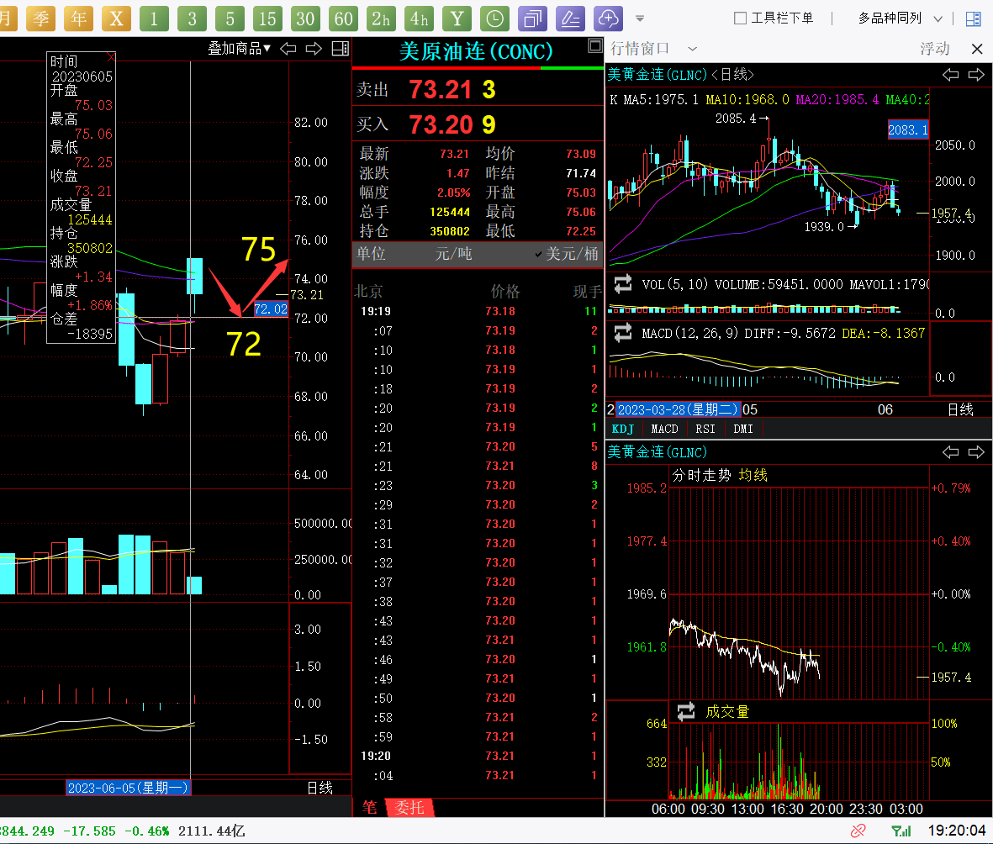Click the cloud add icon in toolbar

[608, 18]
